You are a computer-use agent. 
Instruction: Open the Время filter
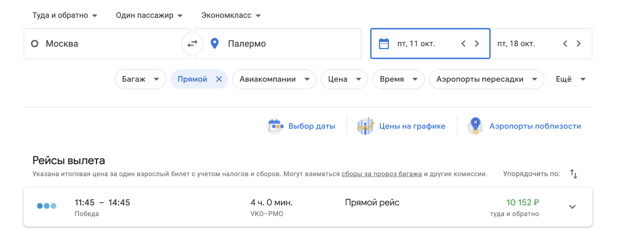click(398, 79)
